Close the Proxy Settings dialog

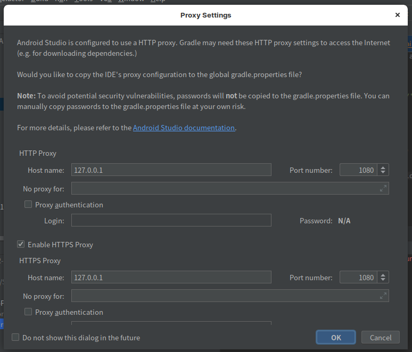point(397,15)
